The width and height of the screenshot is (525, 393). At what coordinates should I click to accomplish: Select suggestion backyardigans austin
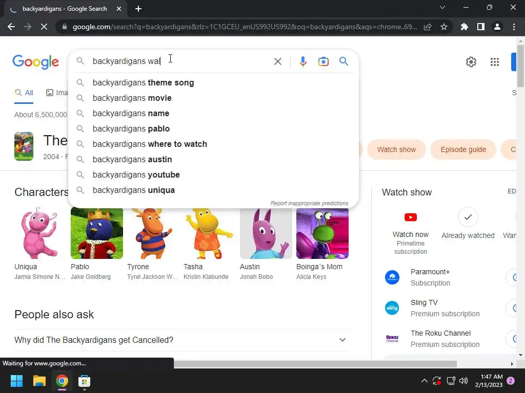click(x=213, y=160)
